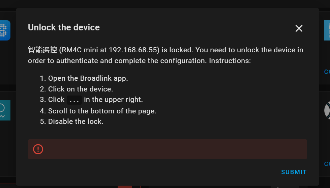330x188 pixels.
Task: Click the dark red block below the dialog
Action: click(125, 187)
